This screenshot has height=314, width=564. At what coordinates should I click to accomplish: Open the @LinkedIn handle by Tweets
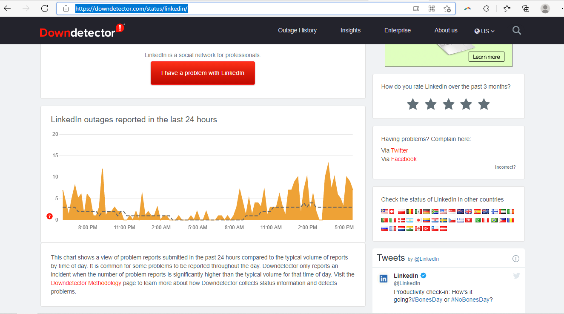(x=427, y=259)
